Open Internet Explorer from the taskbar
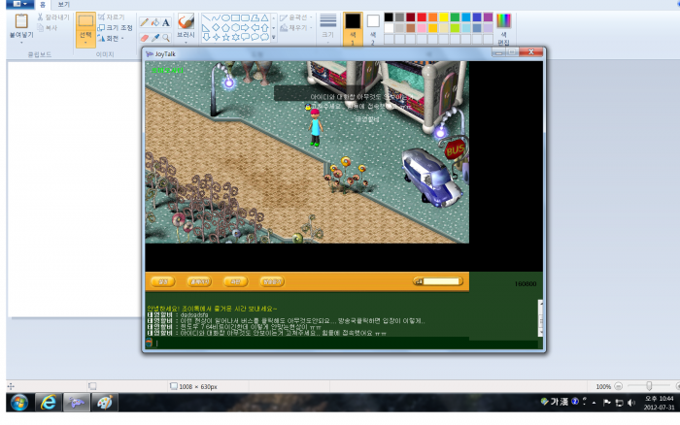This screenshot has width=680, height=425. [49, 402]
